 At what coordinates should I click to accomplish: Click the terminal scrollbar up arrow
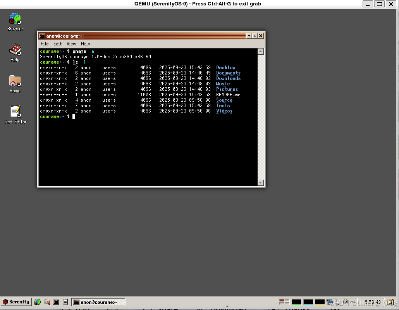tap(260, 52)
